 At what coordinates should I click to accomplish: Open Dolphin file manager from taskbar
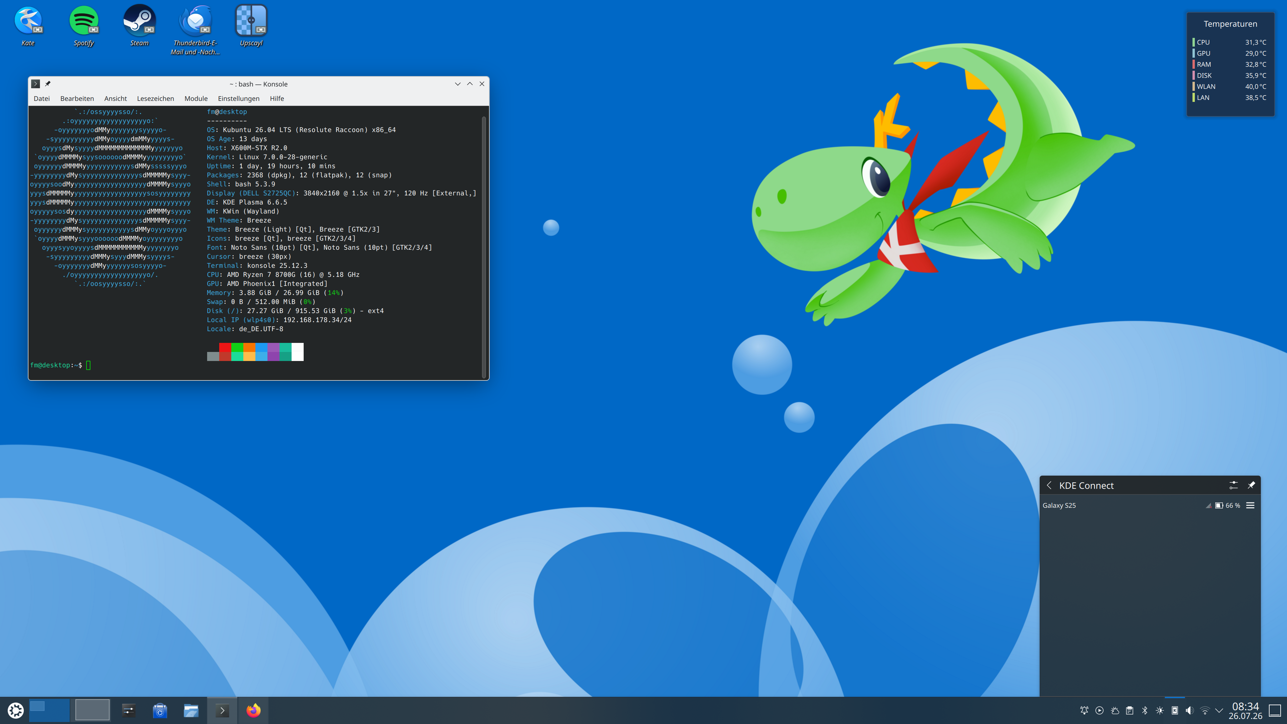coord(191,710)
